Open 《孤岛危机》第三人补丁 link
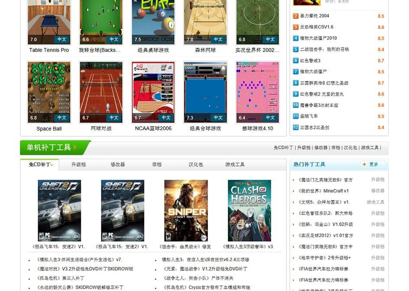Viewport: 409px width, 291px height. [60, 278]
